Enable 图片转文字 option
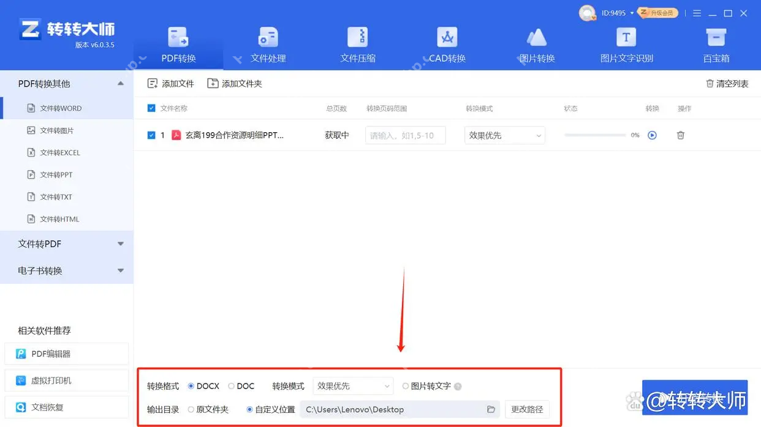The width and height of the screenshot is (761, 427). tap(405, 386)
